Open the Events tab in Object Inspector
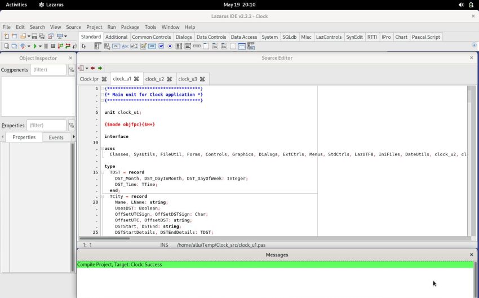Viewport: 479px width, 298px height. [x=56, y=137]
